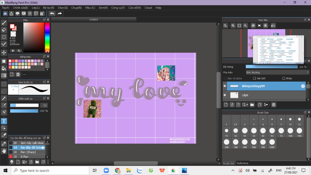Open the Công cụ(T) menu
311x175 pixels.
pos(118,8)
